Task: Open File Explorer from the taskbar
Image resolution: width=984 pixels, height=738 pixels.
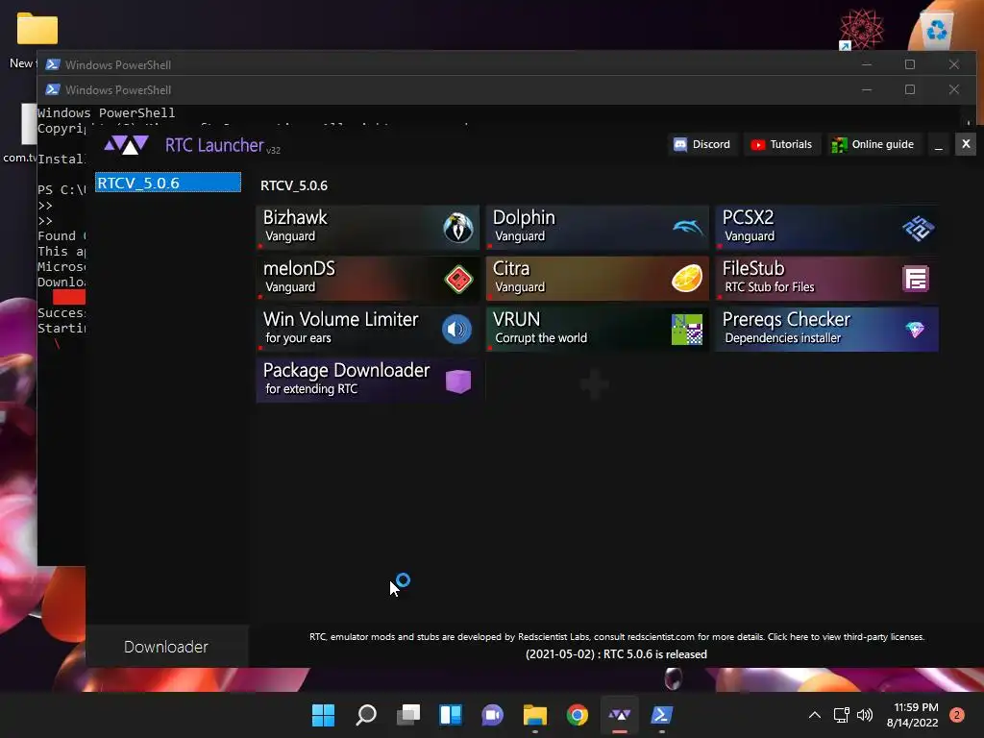Action: tap(535, 715)
